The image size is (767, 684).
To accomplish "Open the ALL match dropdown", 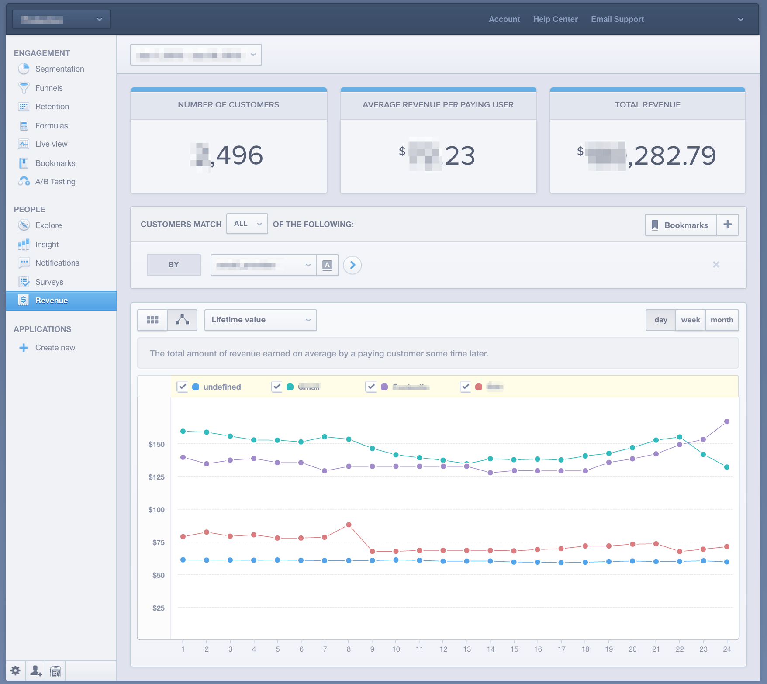I will (x=247, y=224).
